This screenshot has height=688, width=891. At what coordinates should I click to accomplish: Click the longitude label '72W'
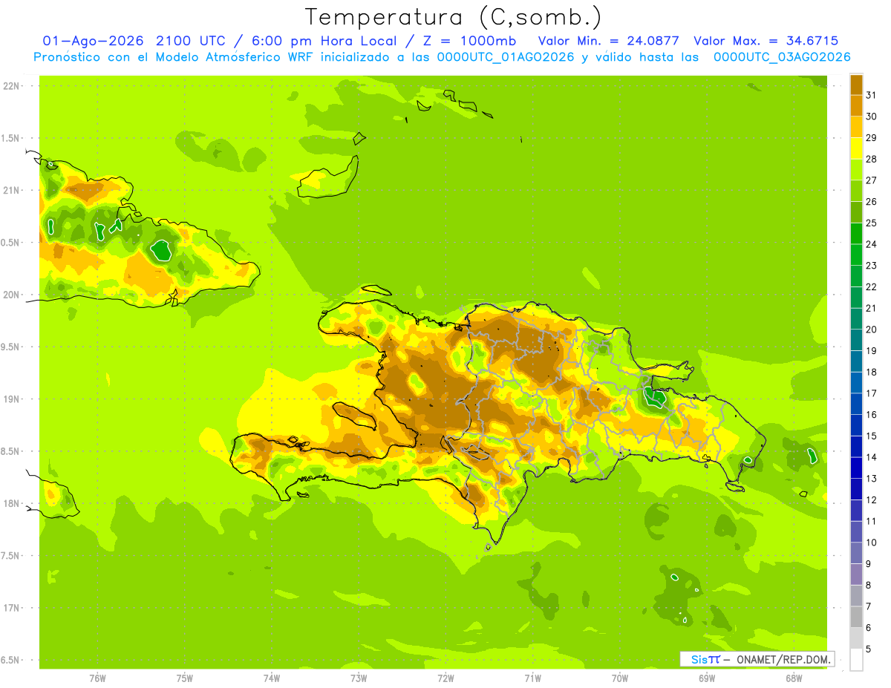point(446,678)
